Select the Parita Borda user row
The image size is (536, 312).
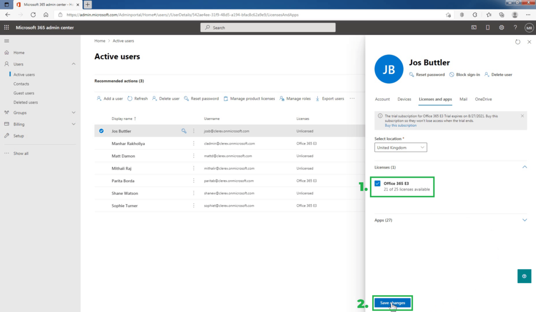point(230,181)
